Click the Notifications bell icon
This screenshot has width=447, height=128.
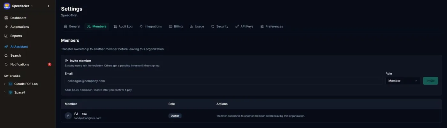[6, 64]
